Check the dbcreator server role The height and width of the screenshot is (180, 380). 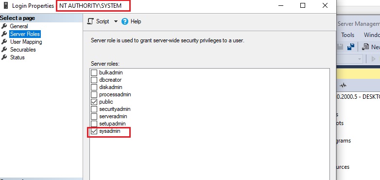94,80
